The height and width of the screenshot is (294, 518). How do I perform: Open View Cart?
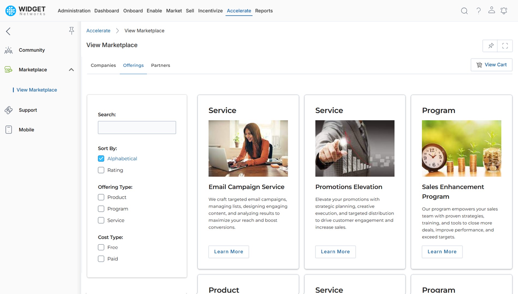pyautogui.click(x=491, y=65)
